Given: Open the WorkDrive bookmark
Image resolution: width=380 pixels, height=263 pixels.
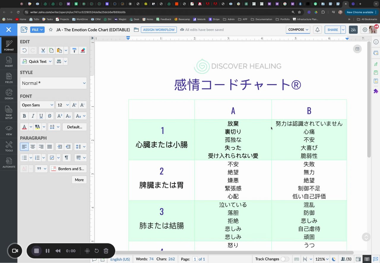Looking at the screenshot, I should click(80, 19).
